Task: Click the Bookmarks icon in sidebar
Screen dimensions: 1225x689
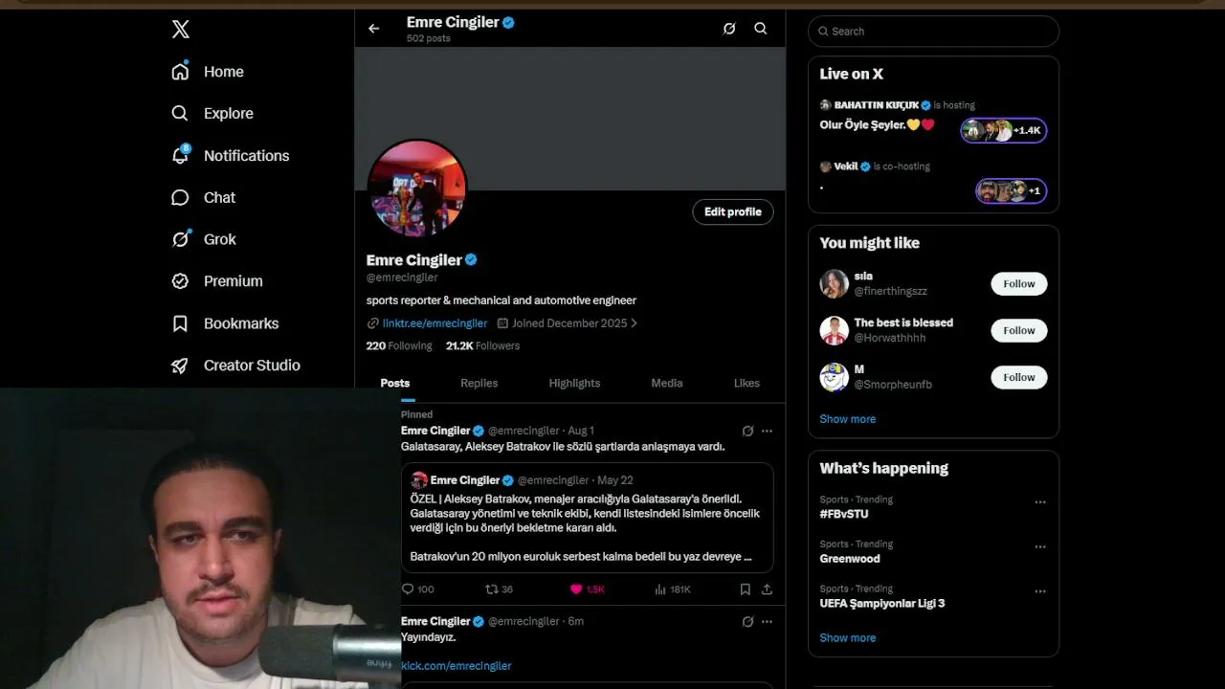Action: (x=180, y=323)
